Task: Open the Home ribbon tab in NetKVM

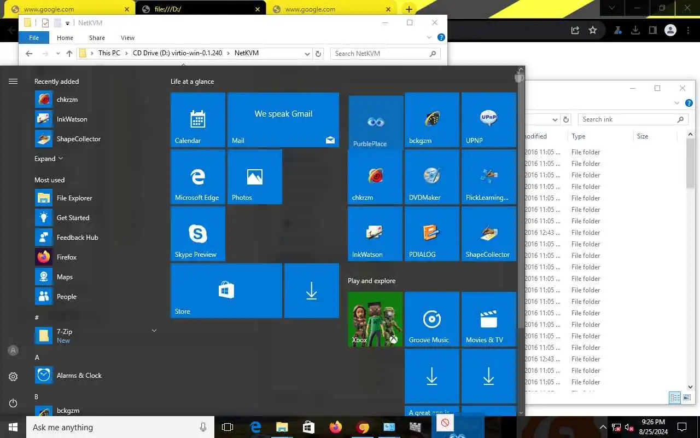Action: [65, 38]
